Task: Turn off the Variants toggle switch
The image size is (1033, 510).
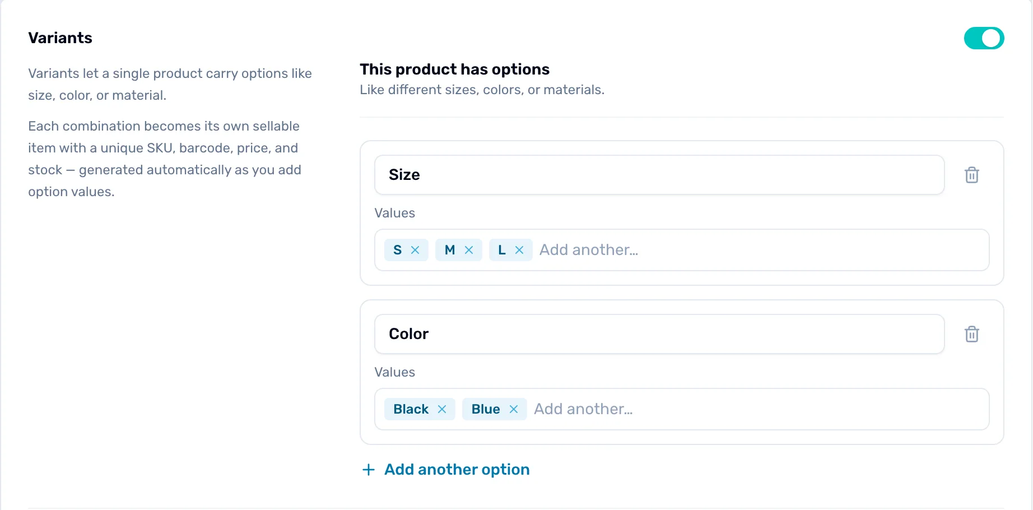Action: point(984,38)
